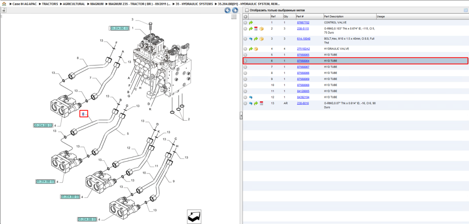The image size is (469, 224).
Task: Open 'TRACTORS' breadcrumb
Action: pos(50,4)
